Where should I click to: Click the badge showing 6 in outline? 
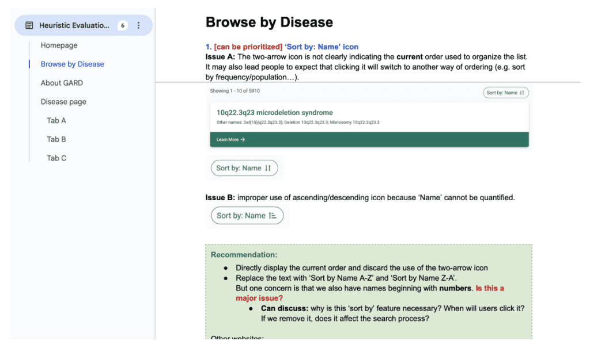tap(123, 25)
